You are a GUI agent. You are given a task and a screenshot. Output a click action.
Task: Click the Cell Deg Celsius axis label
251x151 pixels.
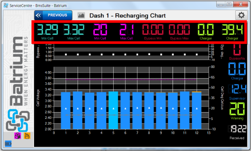[222, 98]
